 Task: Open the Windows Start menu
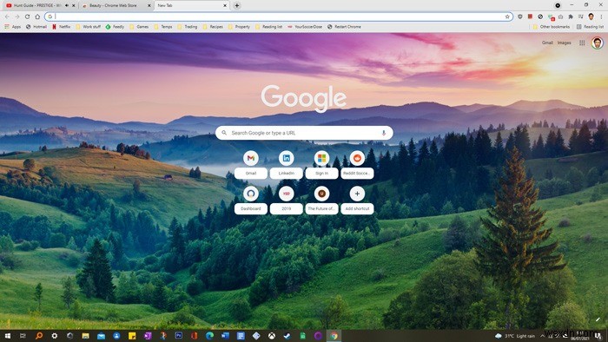pos(7,336)
